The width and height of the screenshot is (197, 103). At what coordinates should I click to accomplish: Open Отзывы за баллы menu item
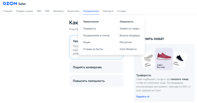click(x=93, y=49)
